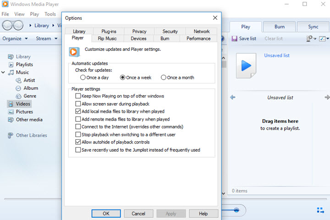
Task: Switch to the Security tab
Action: tap(170, 31)
